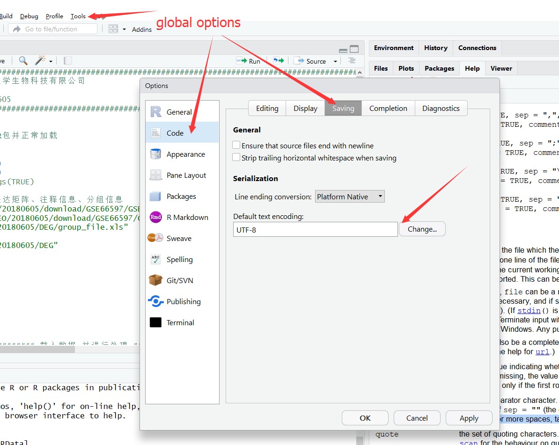Open Pane Layout options icon
This screenshot has height=445, width=559.
[155, 175]
